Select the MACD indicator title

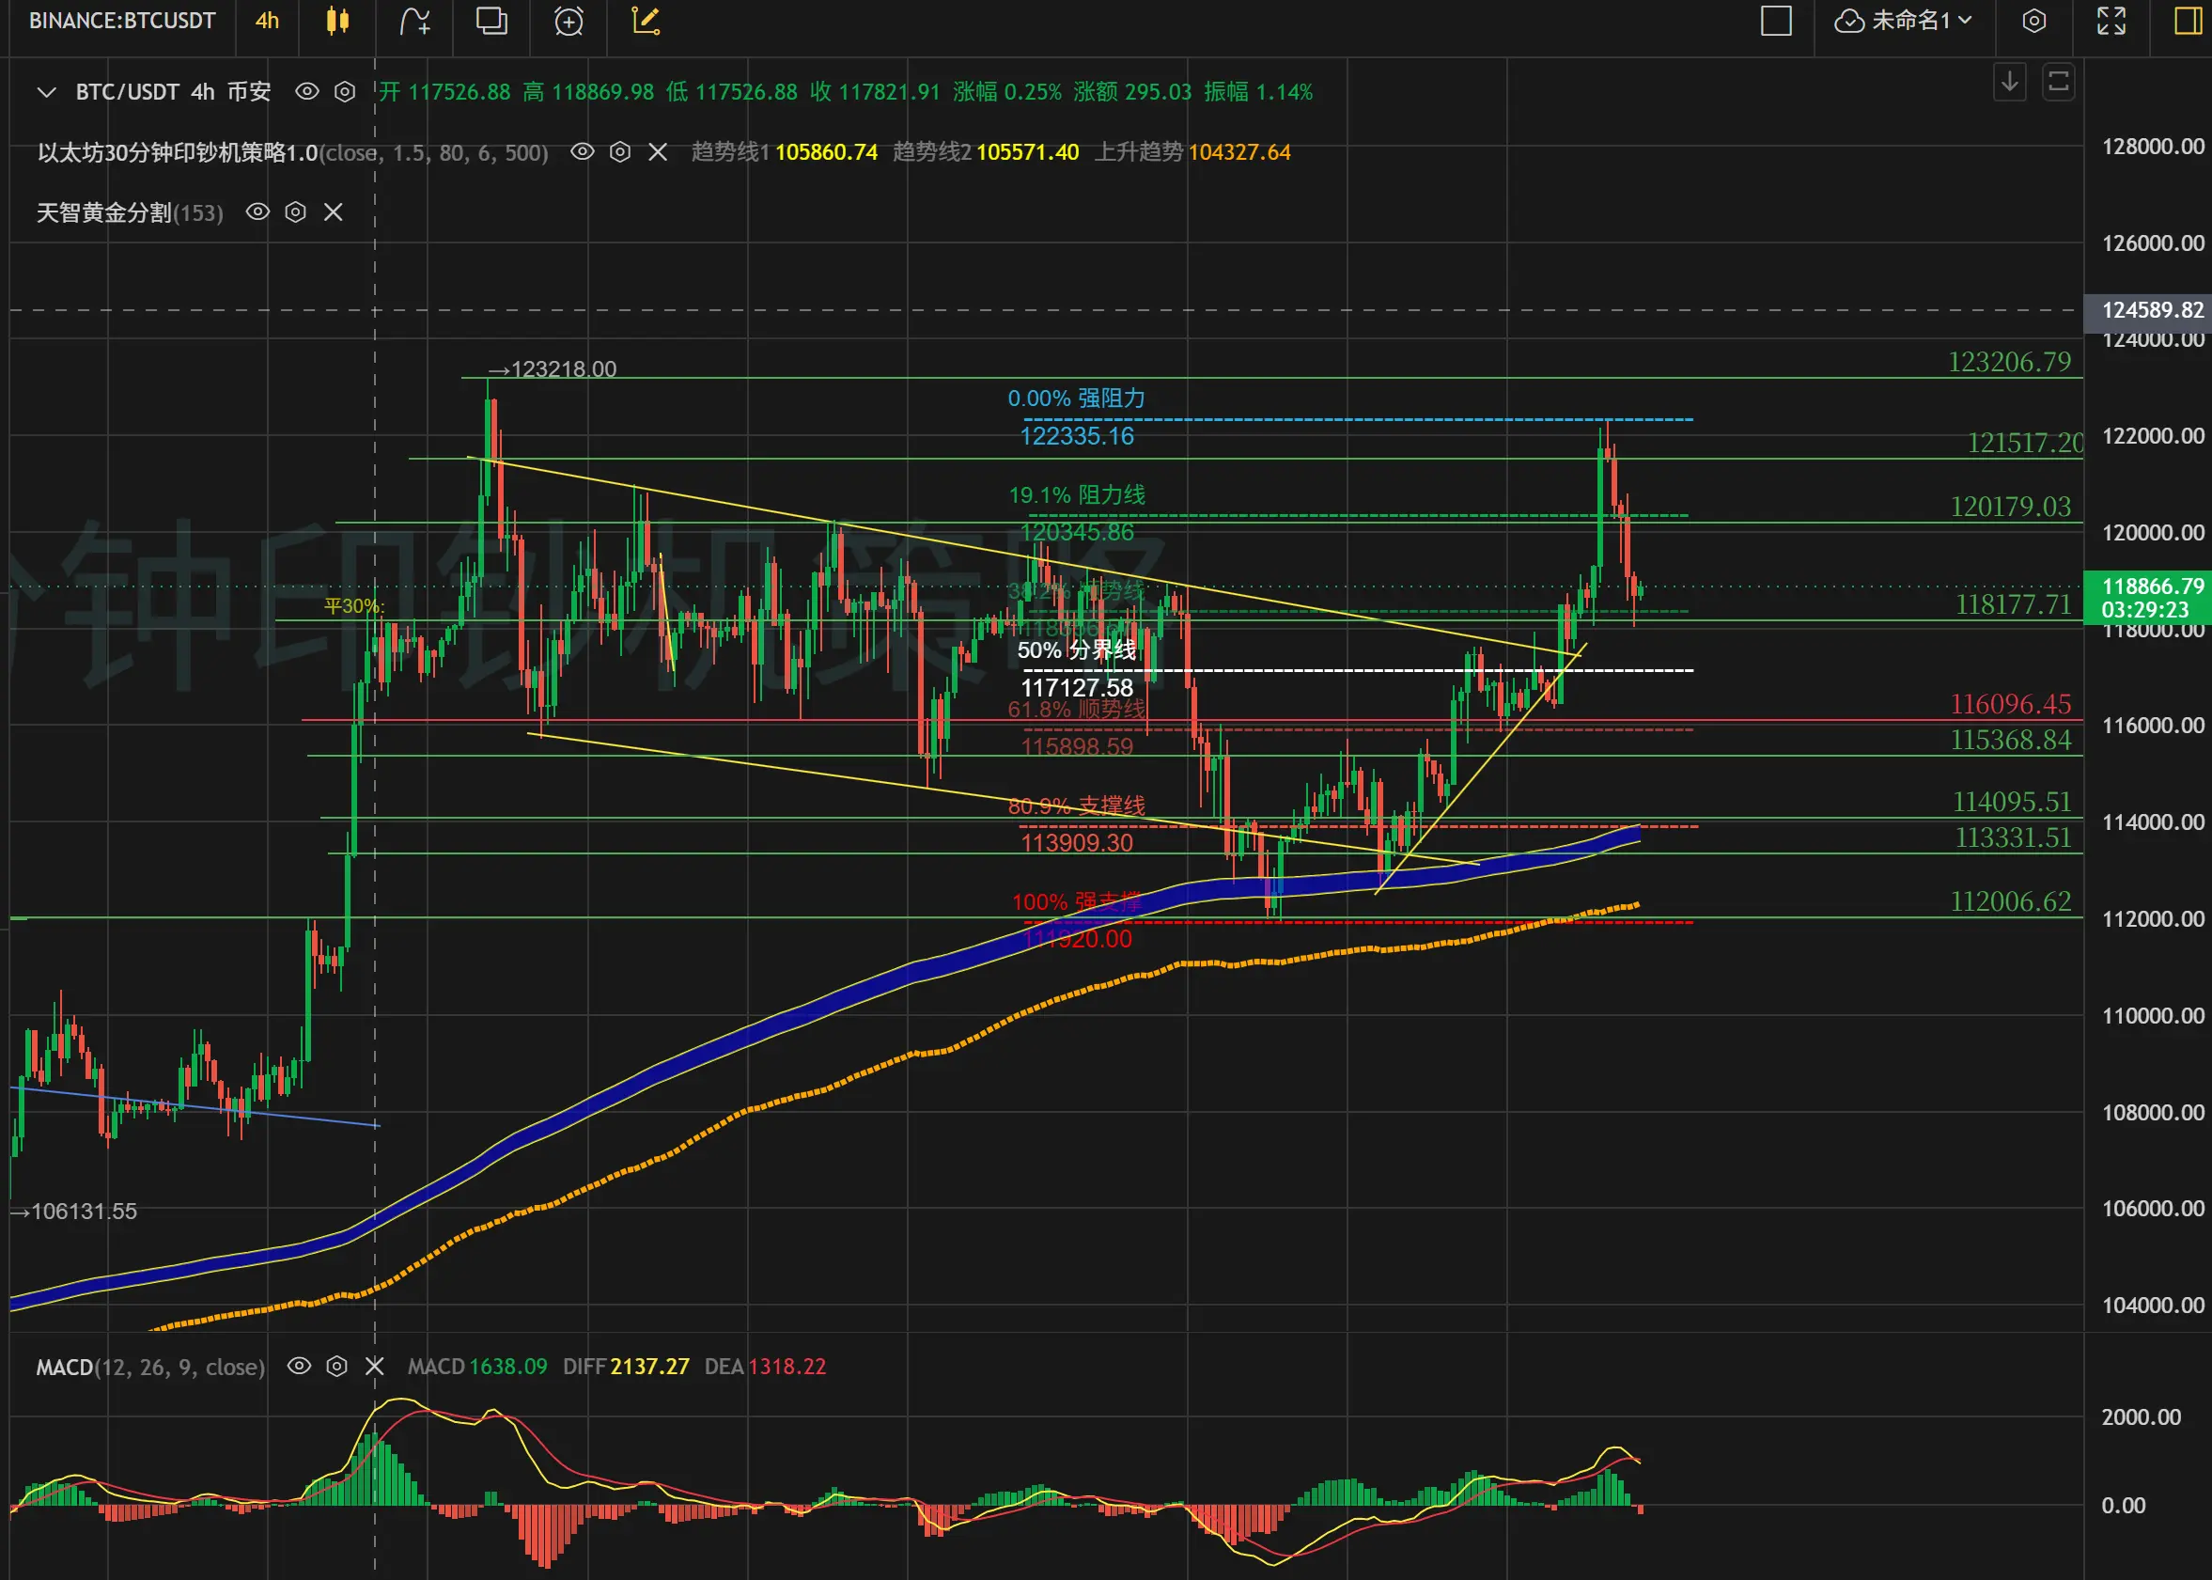64,1367
